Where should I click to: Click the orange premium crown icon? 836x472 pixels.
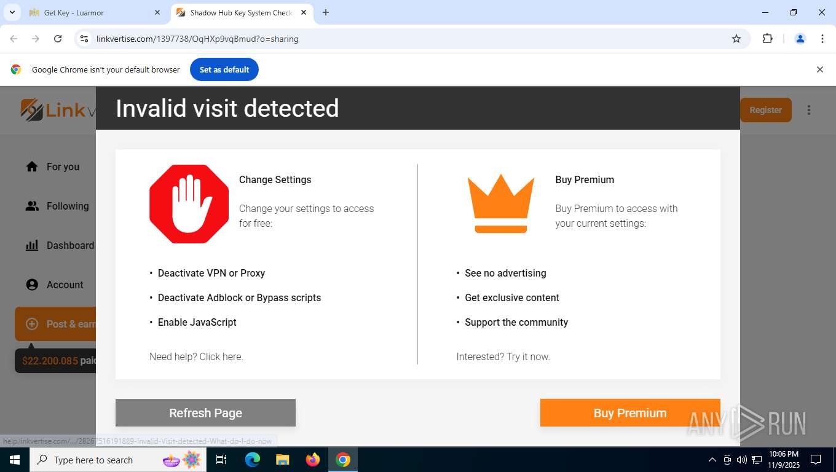[501, 203]
